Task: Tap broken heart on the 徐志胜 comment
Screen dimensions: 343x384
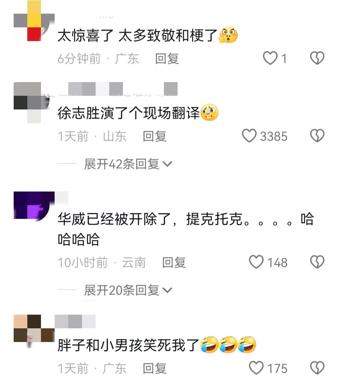Action: pos(317,136)
